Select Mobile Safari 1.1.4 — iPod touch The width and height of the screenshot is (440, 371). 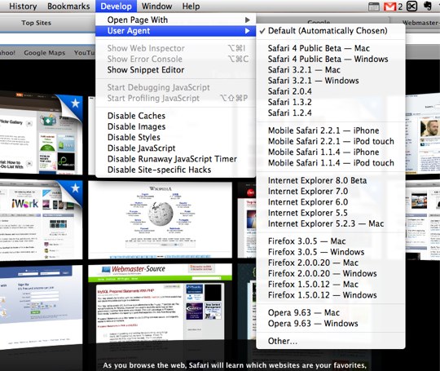tap(331, 163)
